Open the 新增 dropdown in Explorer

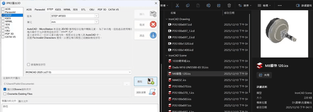pos(164,5)
